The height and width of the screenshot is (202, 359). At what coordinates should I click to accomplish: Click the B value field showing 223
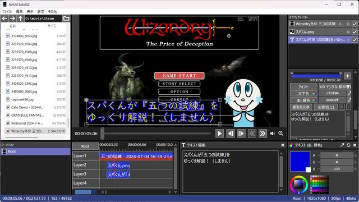point(337,169)
